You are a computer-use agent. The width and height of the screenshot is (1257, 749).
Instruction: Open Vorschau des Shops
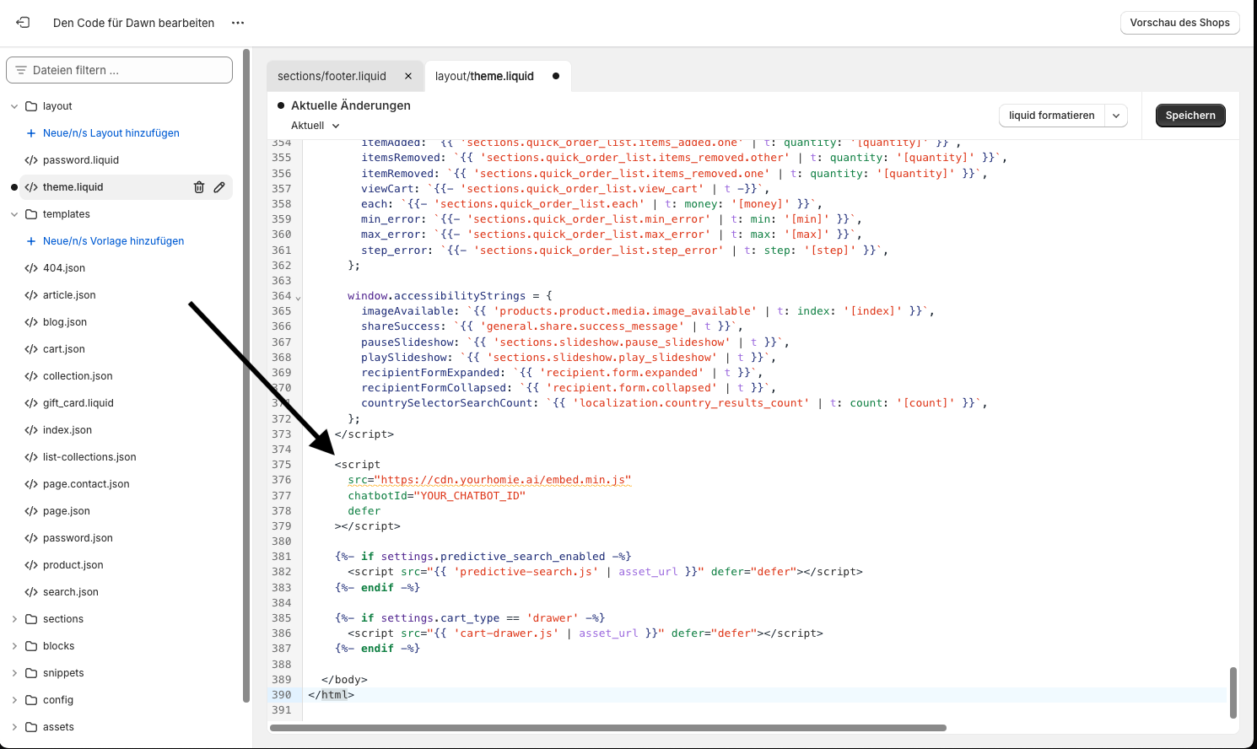click(1179, 23)
